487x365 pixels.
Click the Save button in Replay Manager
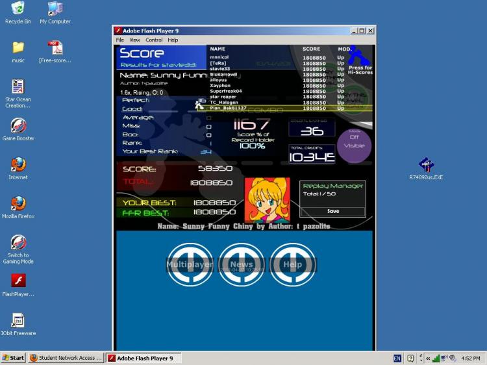click(x=333, y=211)
